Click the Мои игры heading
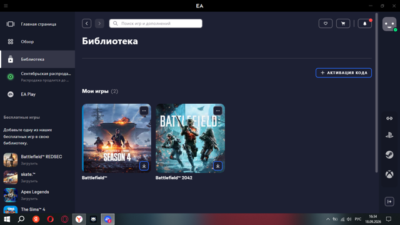Viewport: 400px width, 225px height. [x=95, y=91]
